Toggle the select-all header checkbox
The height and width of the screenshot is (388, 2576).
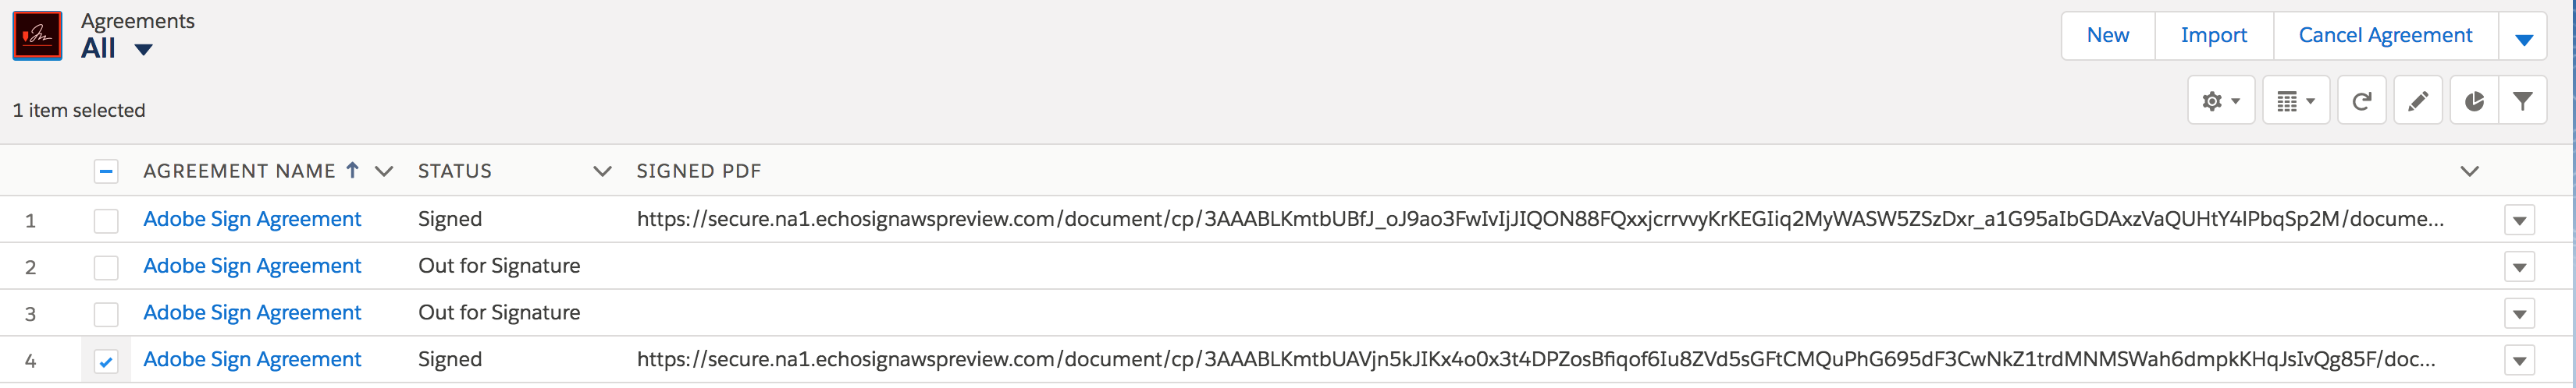[x=106, y=171]
